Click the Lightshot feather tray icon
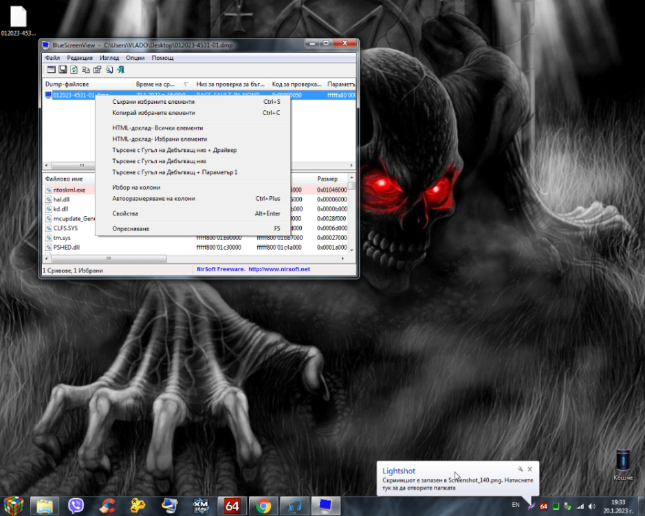This screenshot has height=516, width=645. (532, 506)
